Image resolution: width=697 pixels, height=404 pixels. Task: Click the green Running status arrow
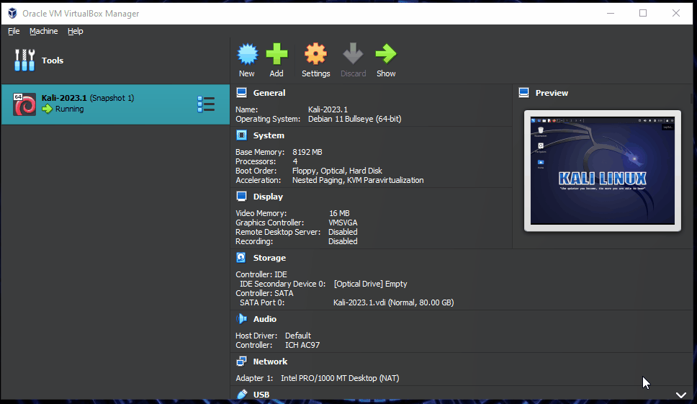47,109
